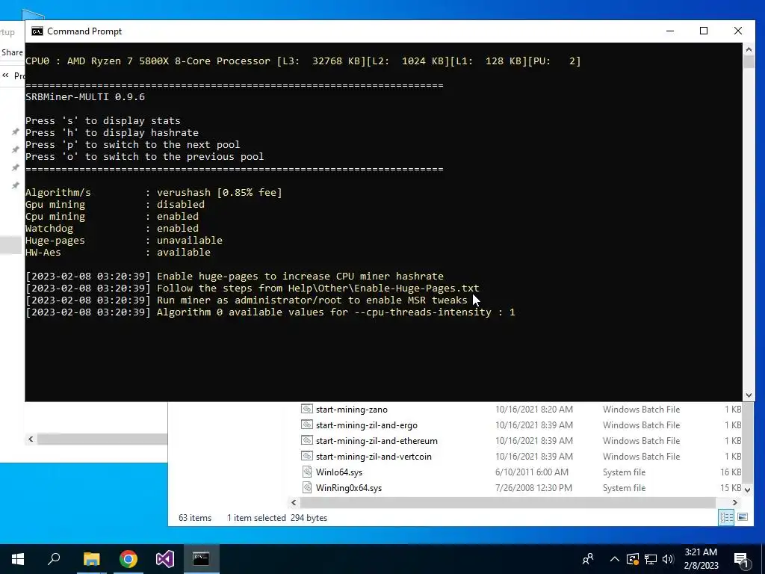Launch Google Chrome from the taskbar
The height and width of the screenshot is (574, 765).
tap(128, 559)
